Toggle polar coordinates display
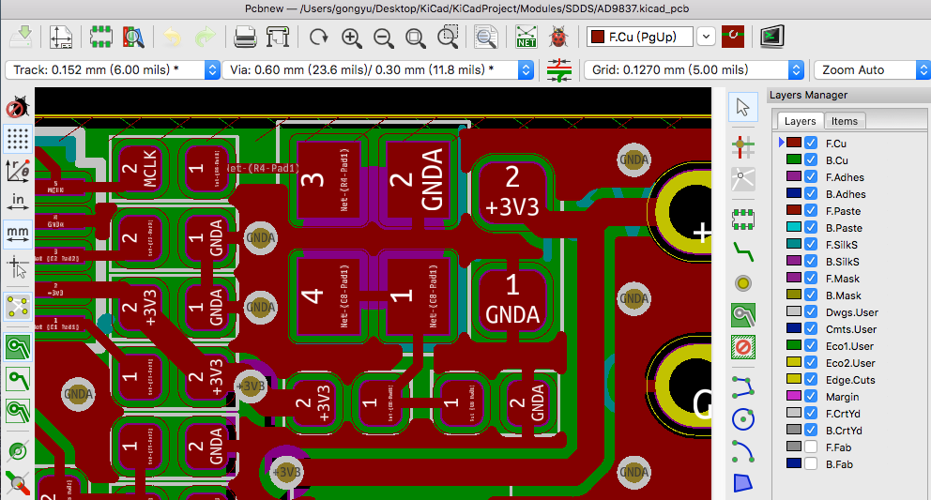 (x=18, y=171)
